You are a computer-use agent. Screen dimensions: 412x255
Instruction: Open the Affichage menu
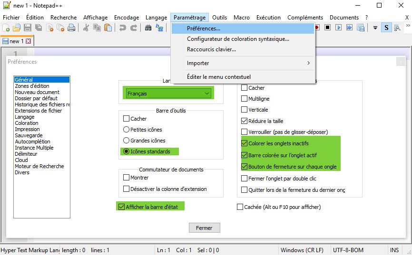(x=95, y=18)
